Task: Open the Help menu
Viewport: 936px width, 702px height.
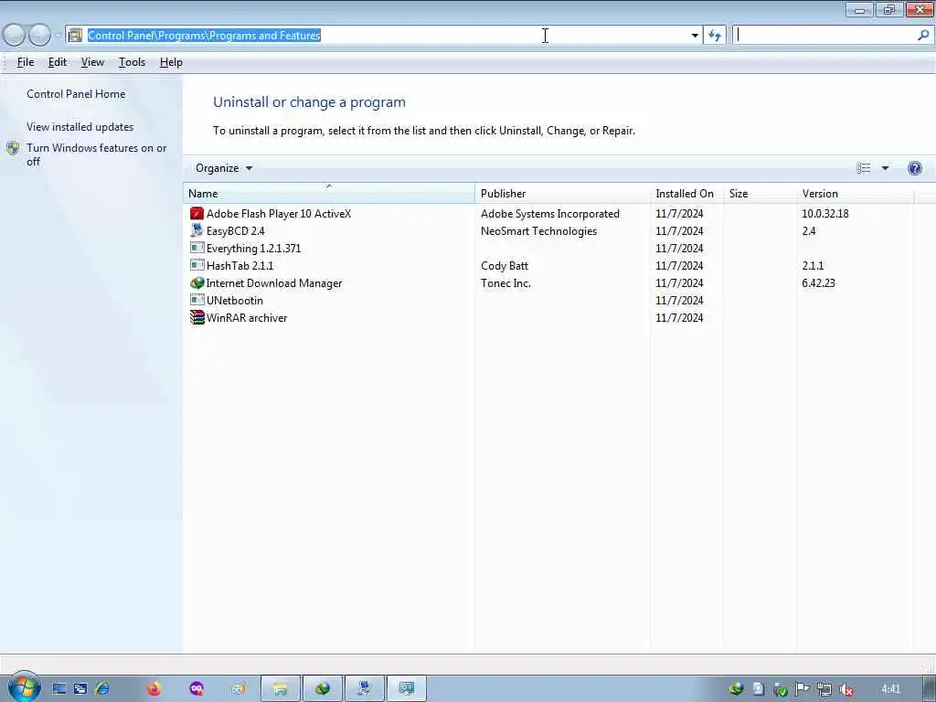Action: pyautogui.click(x=171, y=62)
